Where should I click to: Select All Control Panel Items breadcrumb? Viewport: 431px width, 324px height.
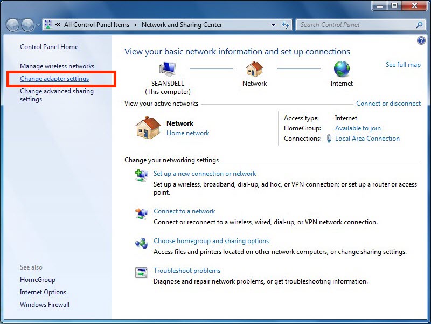pos(96,25)
